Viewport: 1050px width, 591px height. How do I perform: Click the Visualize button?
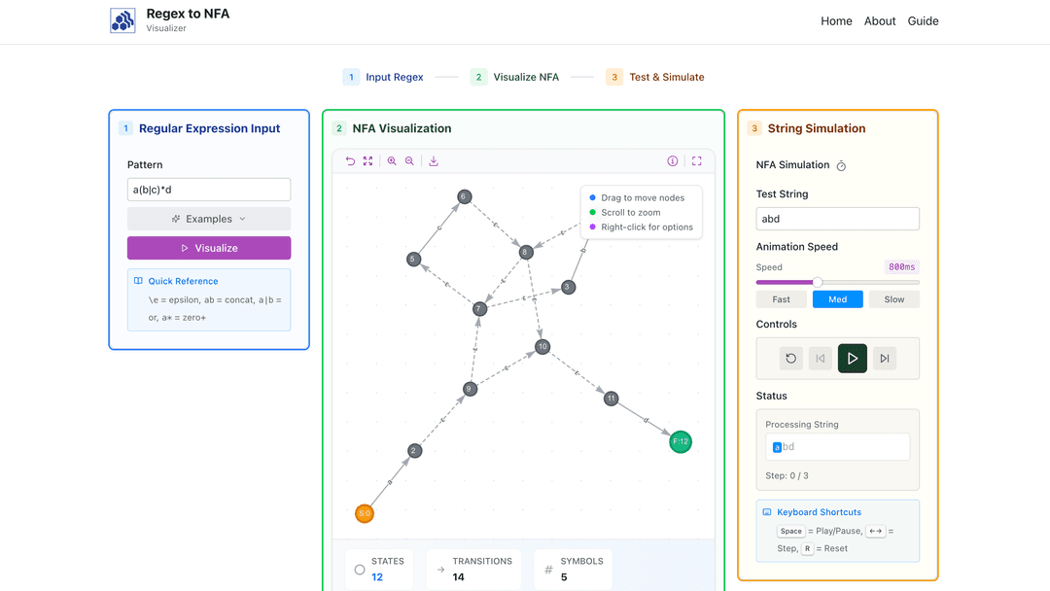pos(209,248)
